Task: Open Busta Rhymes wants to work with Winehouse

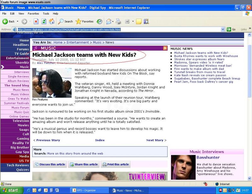Action: coord(206,56)
